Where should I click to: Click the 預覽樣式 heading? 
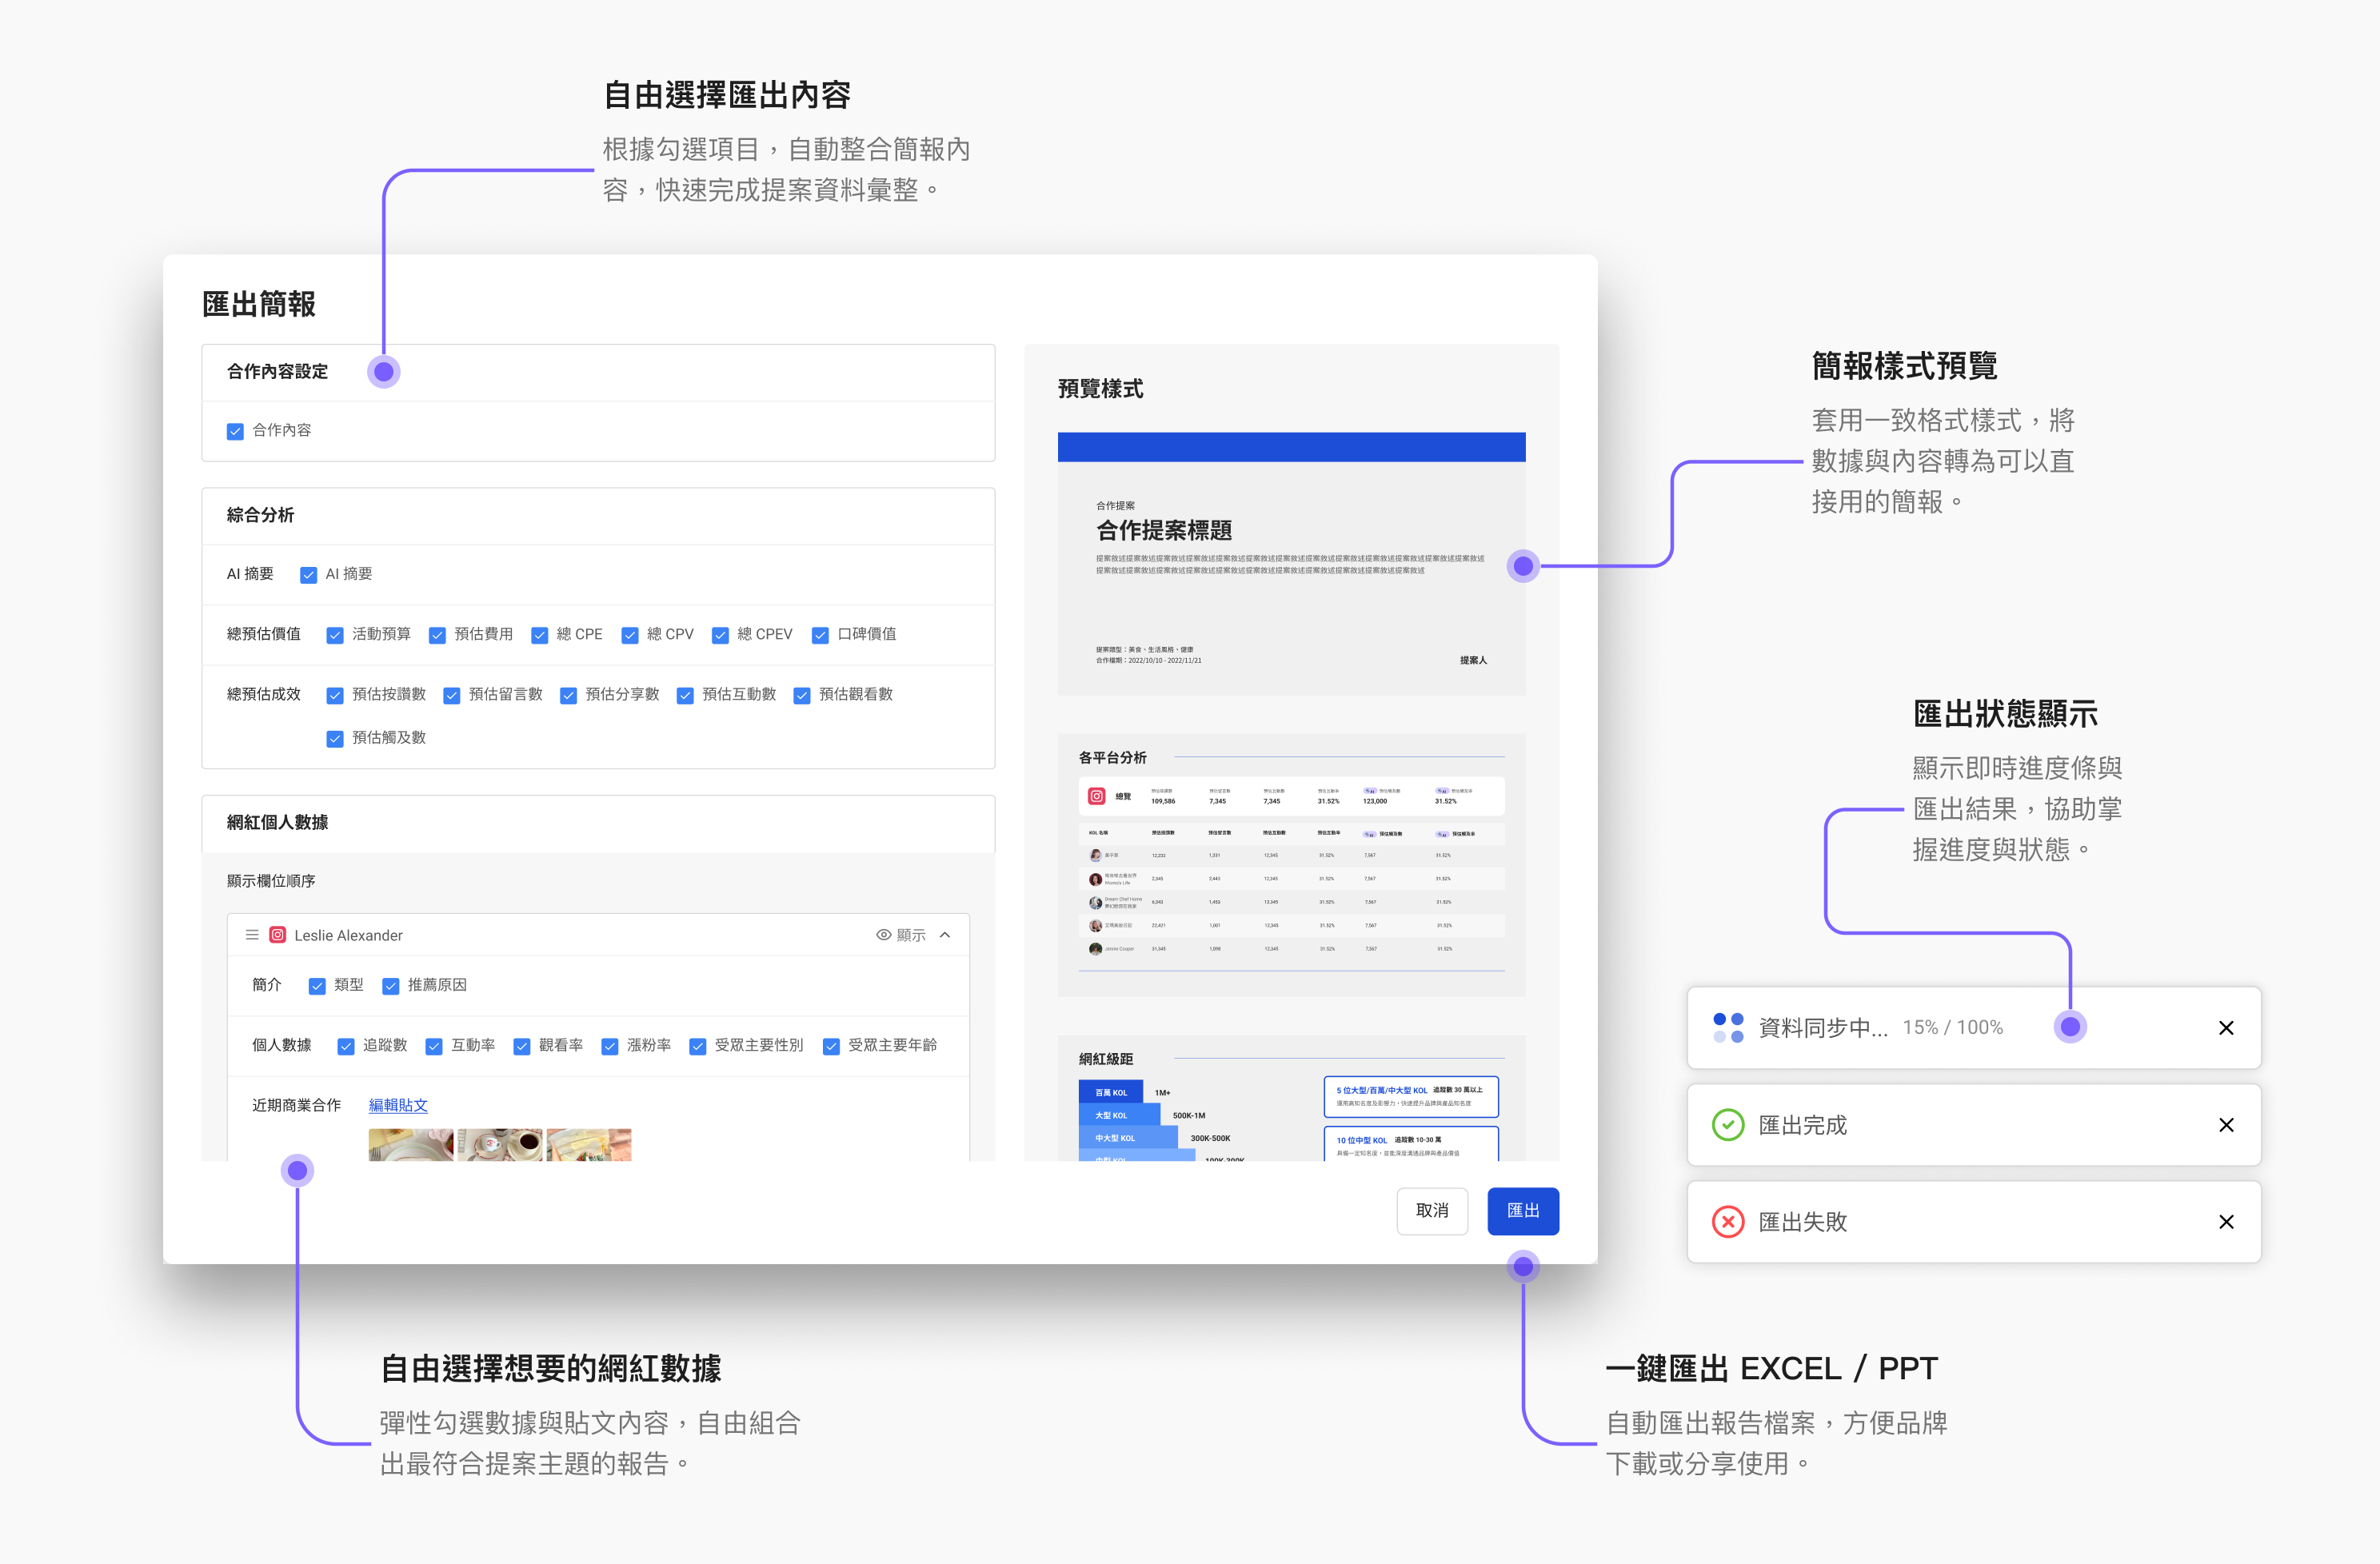coord(1100,389)
